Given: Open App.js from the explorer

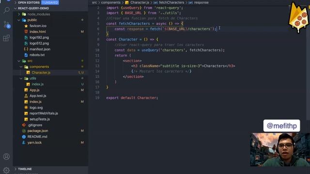Looking at the screenshot, I should coord(34,90).
